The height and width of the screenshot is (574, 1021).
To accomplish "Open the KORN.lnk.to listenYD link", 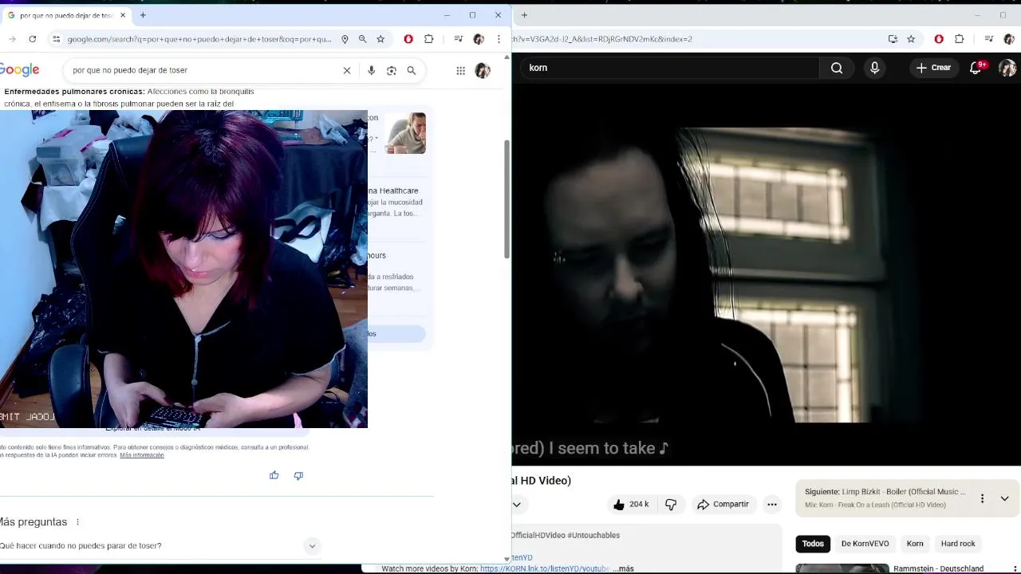I will tap(545, 568).
